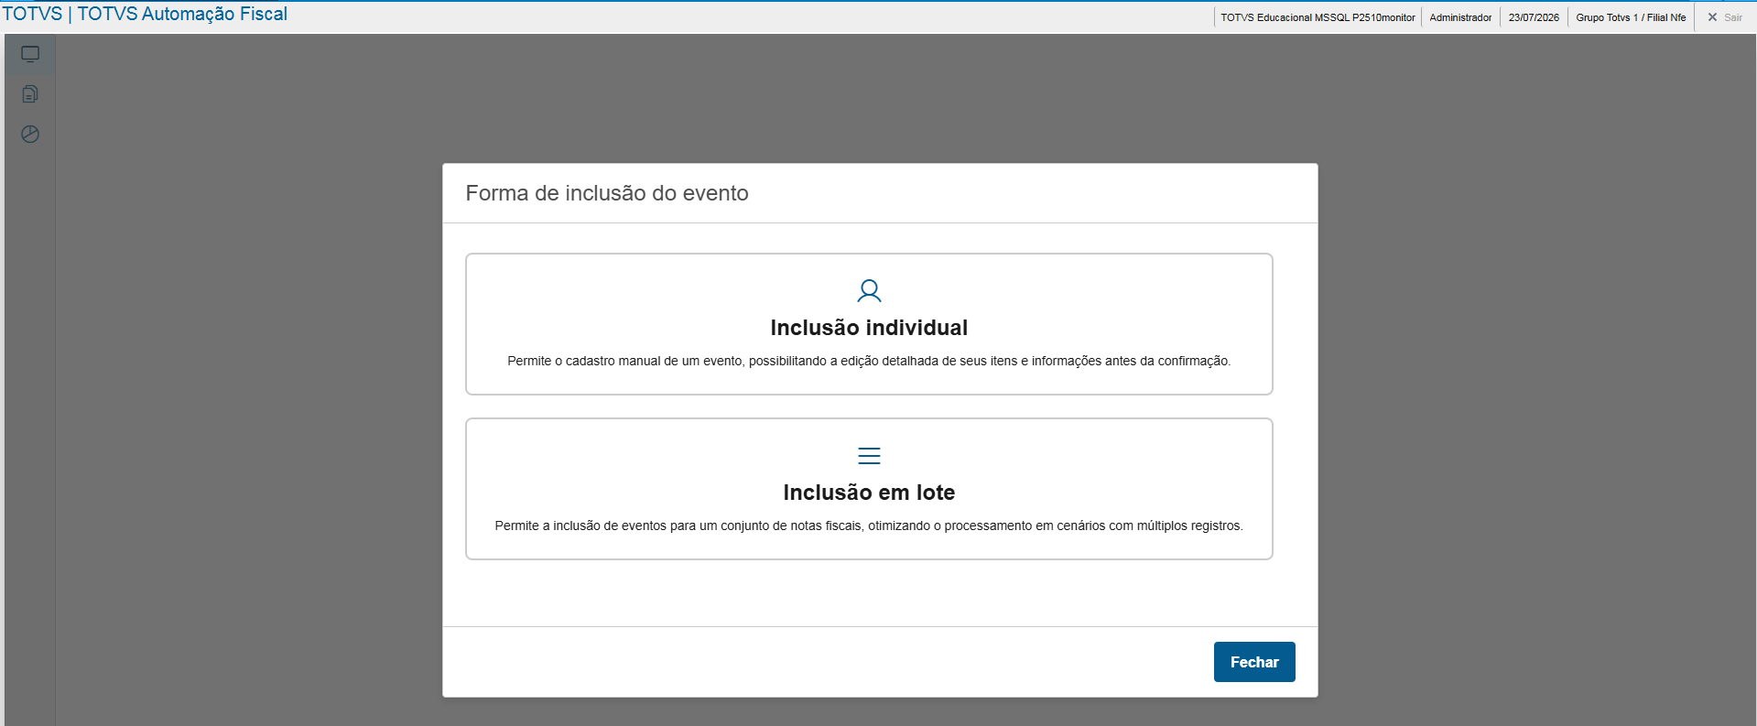Image resolution: width=1757 pixels, height=726 pixels.
Task: Select the Inclusão individual heading
Action: coord(869,328)
